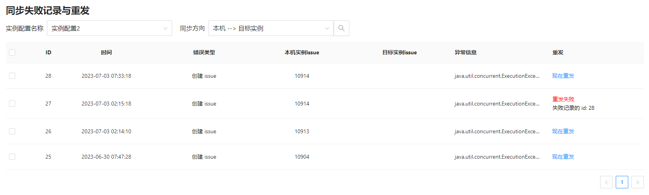The image size is (649, 195).
Task: Click 现在重发 link for ID 26
Action: 563,131
